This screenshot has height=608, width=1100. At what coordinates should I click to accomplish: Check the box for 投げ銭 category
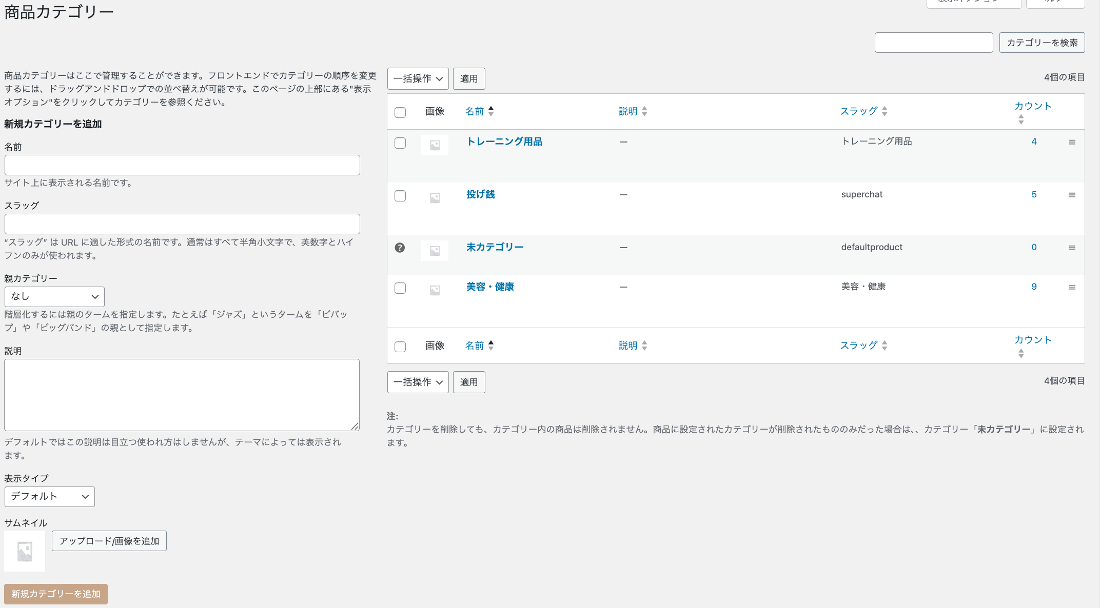(x=400, y=196)
